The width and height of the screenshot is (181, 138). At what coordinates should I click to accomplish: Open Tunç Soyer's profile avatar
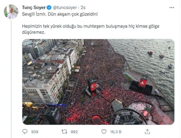tap(11, 12)
